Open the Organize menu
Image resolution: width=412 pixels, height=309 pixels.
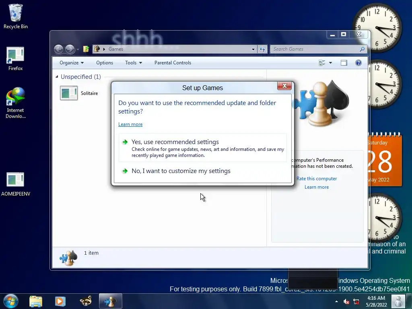(72, 63)
